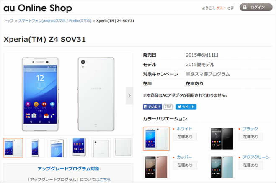The height and width of the screenshot is (183, 276).
Task: Select the white front-and-back thumbnail
Action: click(x=13, y=148)
